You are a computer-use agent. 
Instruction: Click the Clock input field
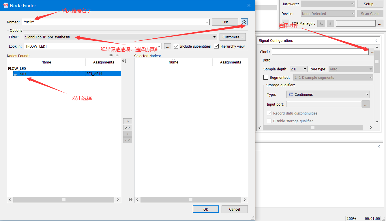click(x=320, y=52)
